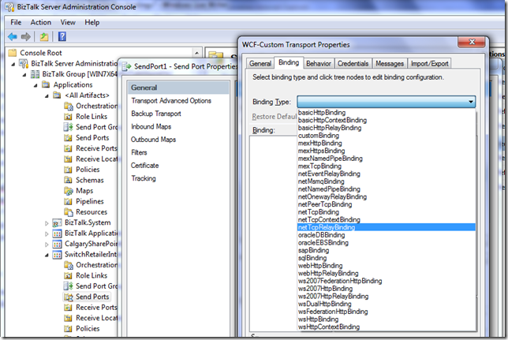Click the Policies icon under All Artifacts

(x=68, y=170)
